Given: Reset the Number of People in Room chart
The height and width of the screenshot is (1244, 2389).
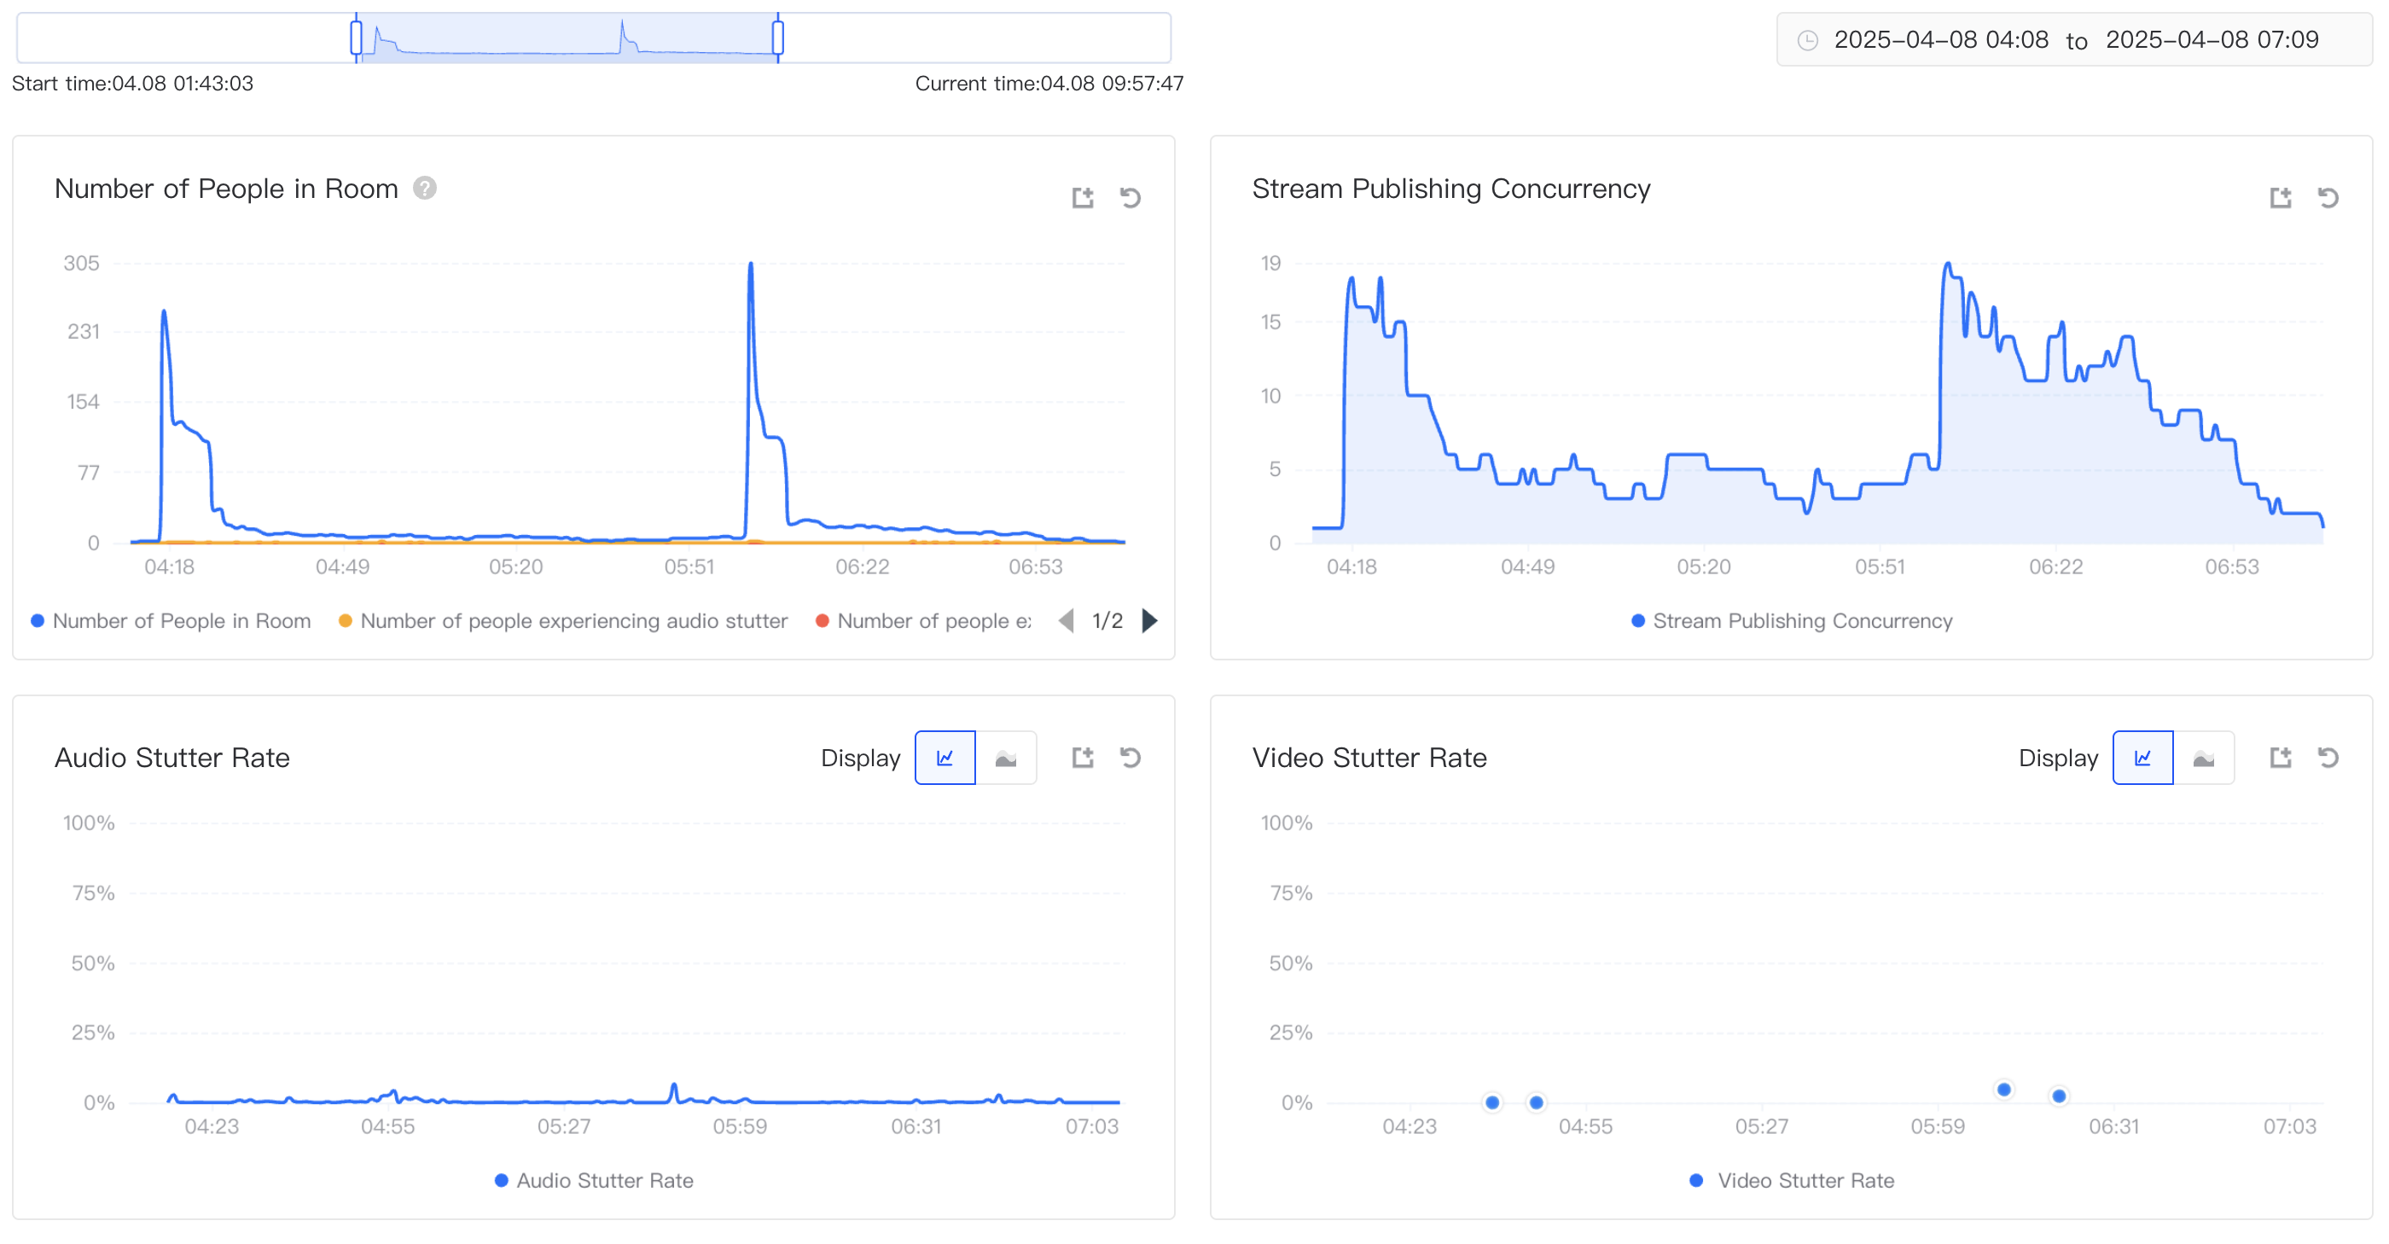Looking at the screenshot, I should point(1130,198).
